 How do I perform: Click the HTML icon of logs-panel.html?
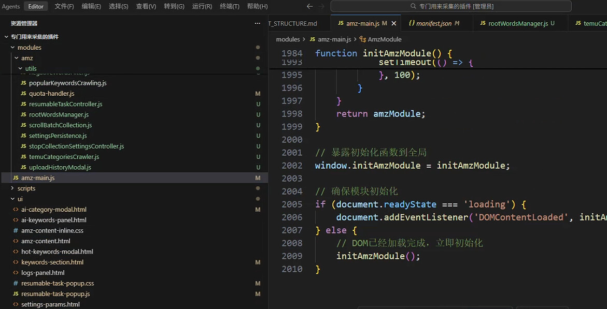click(16, 273)
